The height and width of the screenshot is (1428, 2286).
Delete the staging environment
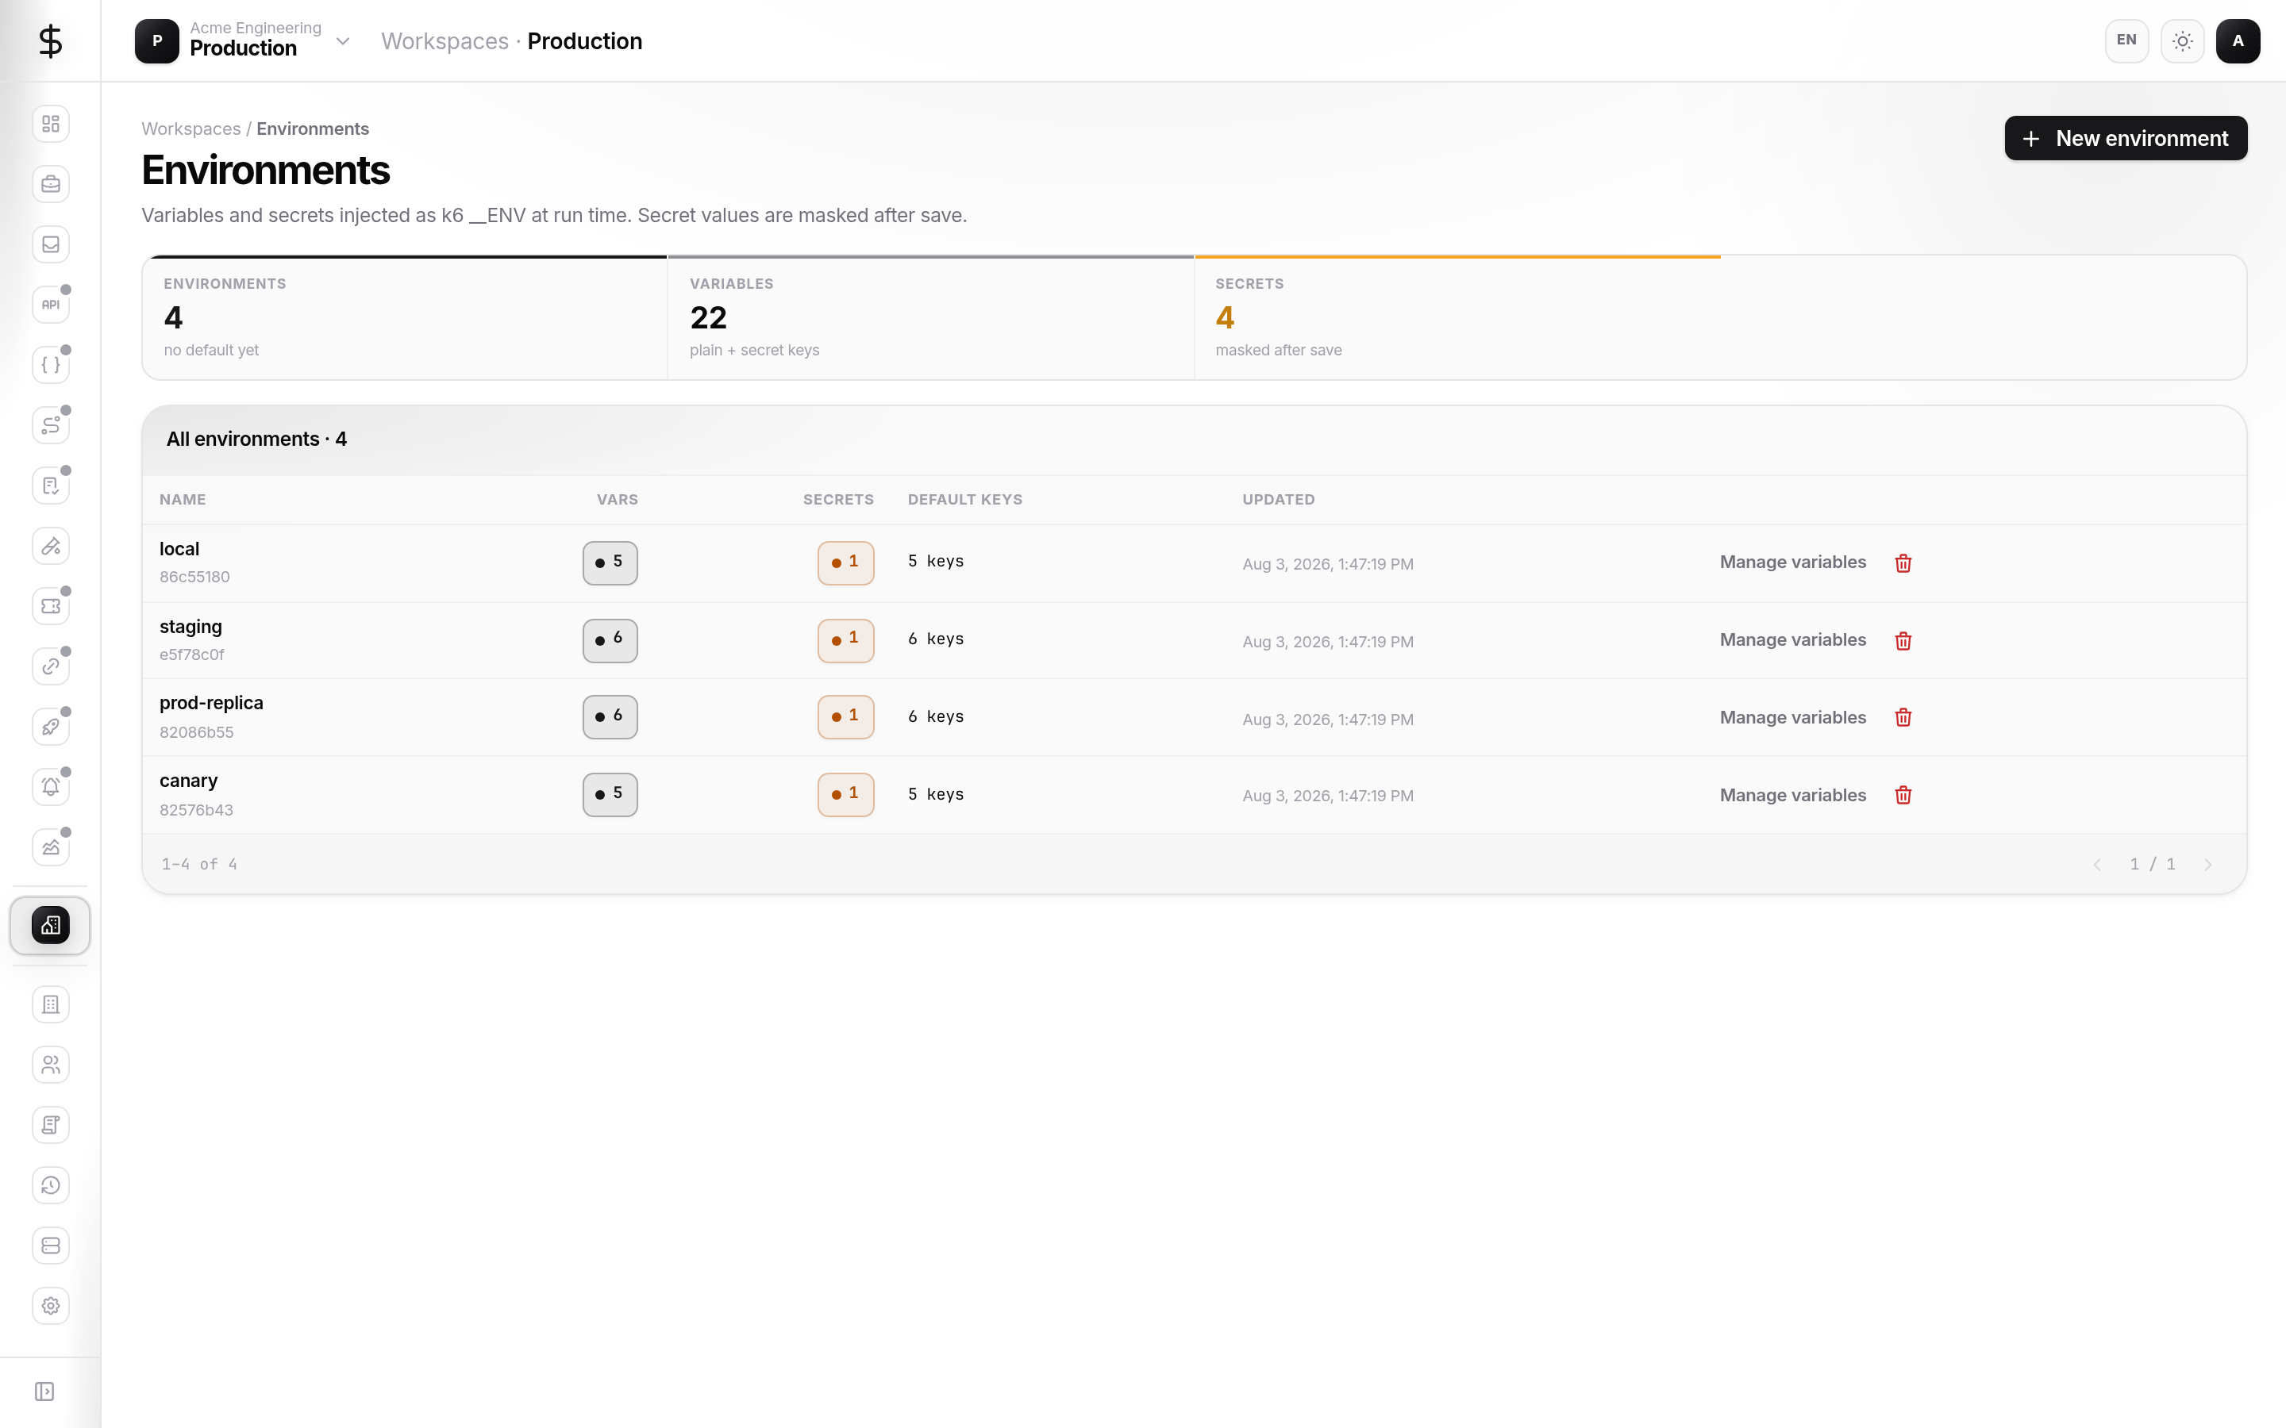coord(1903,640)
